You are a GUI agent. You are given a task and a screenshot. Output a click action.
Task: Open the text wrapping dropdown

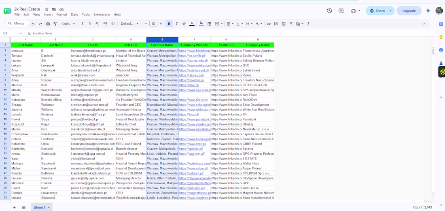[249, 24]
